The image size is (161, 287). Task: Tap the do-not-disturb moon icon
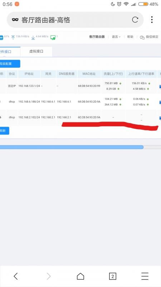click(x=113, y=4)
